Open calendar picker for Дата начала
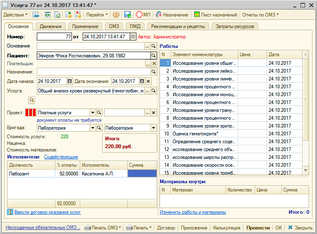Screen dimensions: 317x234 (69, 81)
